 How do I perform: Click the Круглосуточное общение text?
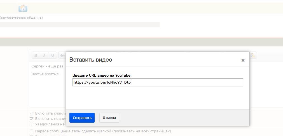click(22, 18)
